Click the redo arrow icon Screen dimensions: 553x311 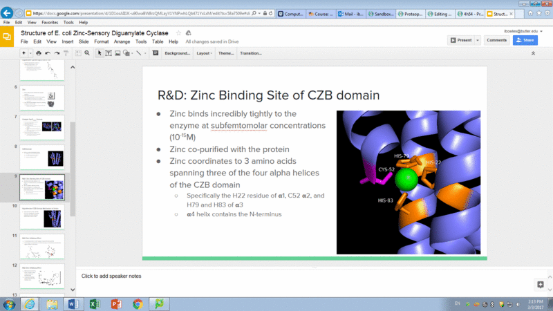coord(57,53)
